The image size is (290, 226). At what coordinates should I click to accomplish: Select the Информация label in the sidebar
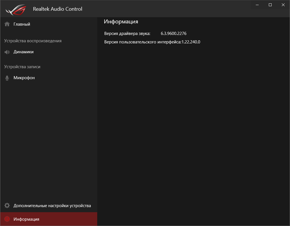tap(26, 219)
